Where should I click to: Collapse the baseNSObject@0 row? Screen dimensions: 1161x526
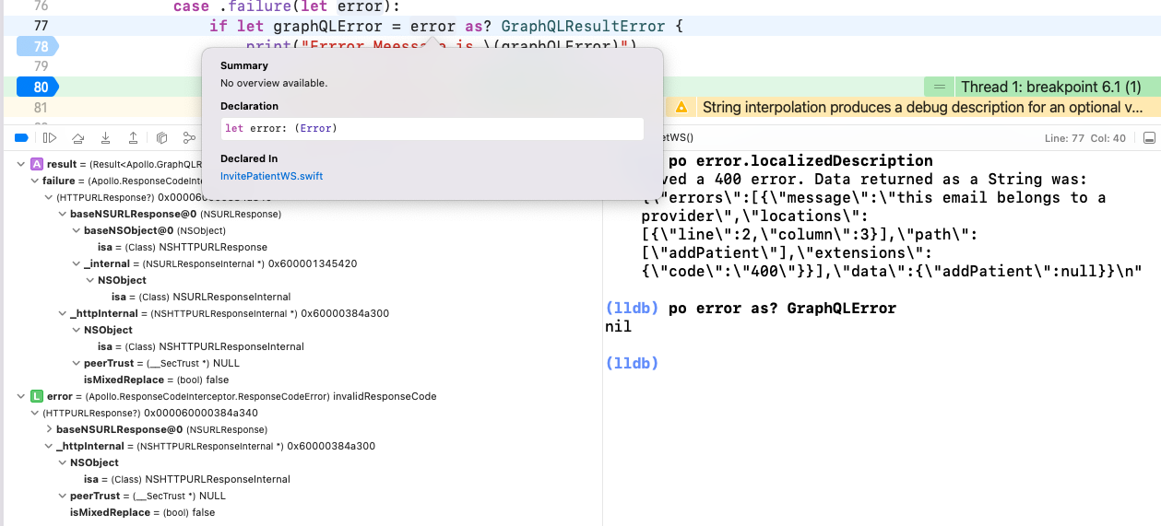pyautogui.click(x=77, y=230)
